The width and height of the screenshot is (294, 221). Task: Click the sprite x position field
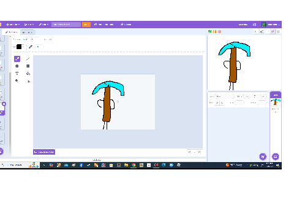(x=247, y=96)
